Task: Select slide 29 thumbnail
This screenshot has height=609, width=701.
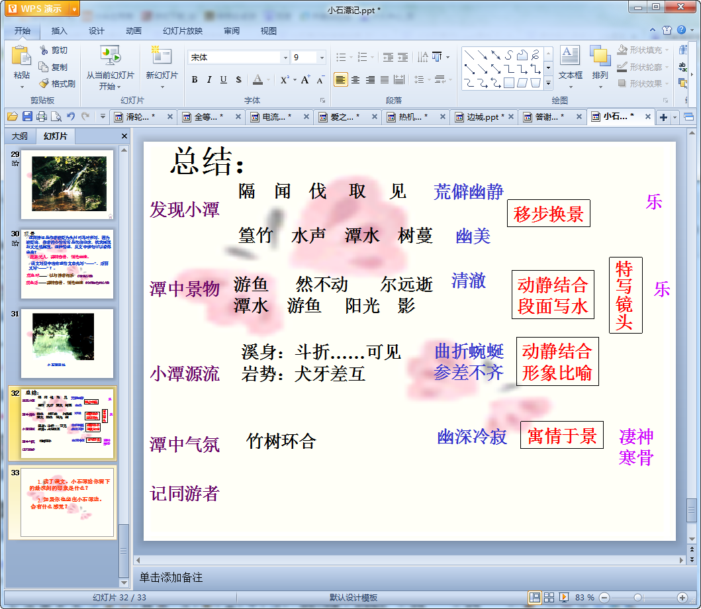Action: [67, 184]
